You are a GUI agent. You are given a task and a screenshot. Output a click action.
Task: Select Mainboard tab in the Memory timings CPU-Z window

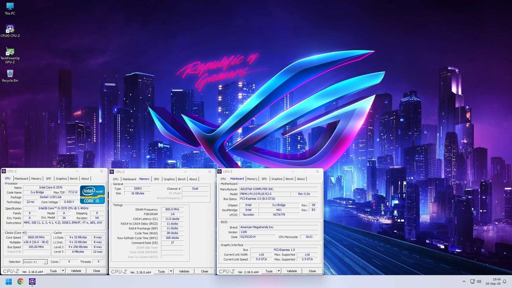point(130,179)
